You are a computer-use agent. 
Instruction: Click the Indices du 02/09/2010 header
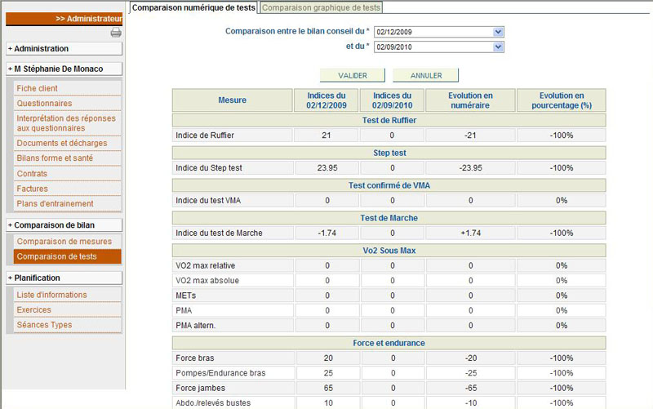[x=392, y=100]
